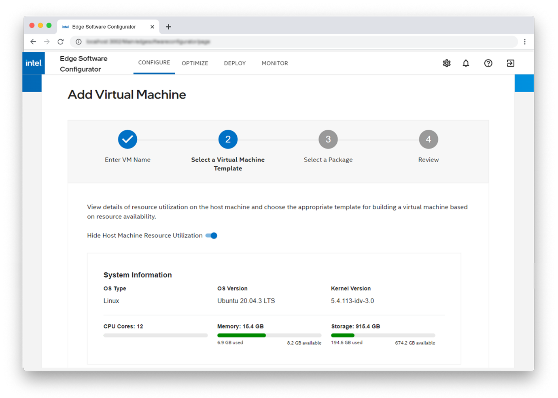Open the settings gear in the top bar
558x398 pixels.
point(446,63)
